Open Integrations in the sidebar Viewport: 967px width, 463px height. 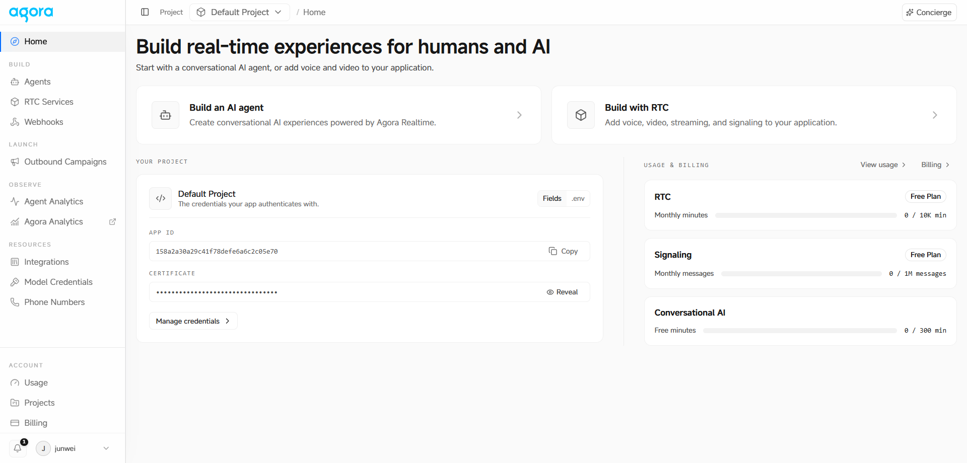click(x=62, y=262)
